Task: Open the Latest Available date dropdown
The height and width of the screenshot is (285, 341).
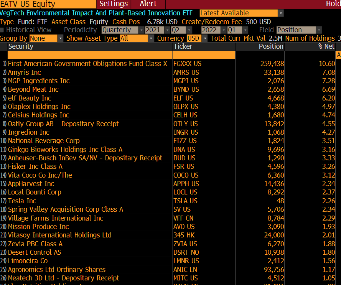Action: [281, 13]
